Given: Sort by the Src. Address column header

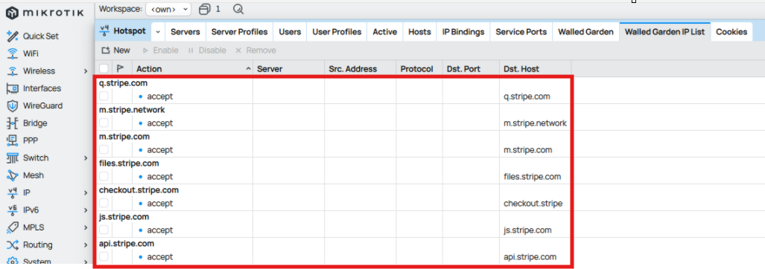Looking at the screenshot, I should pyautogui.click(x=360, y=69).
